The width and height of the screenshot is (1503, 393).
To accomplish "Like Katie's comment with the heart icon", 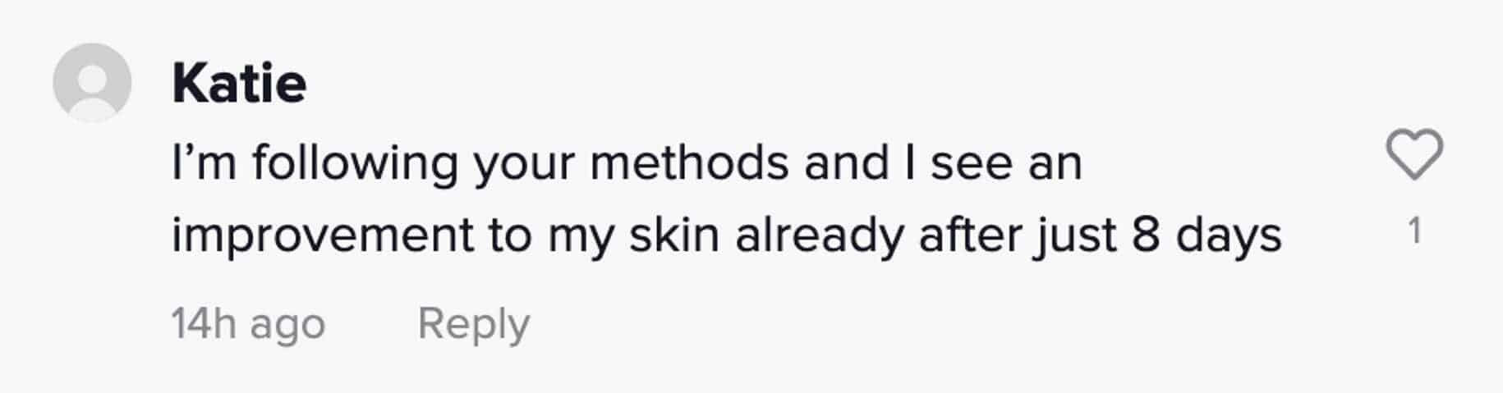I will pos(1413,154).
